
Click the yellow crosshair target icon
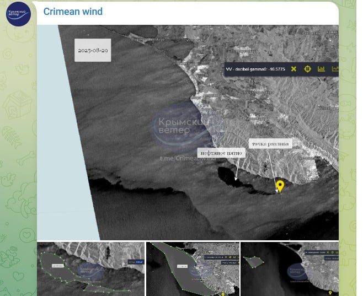307,69
